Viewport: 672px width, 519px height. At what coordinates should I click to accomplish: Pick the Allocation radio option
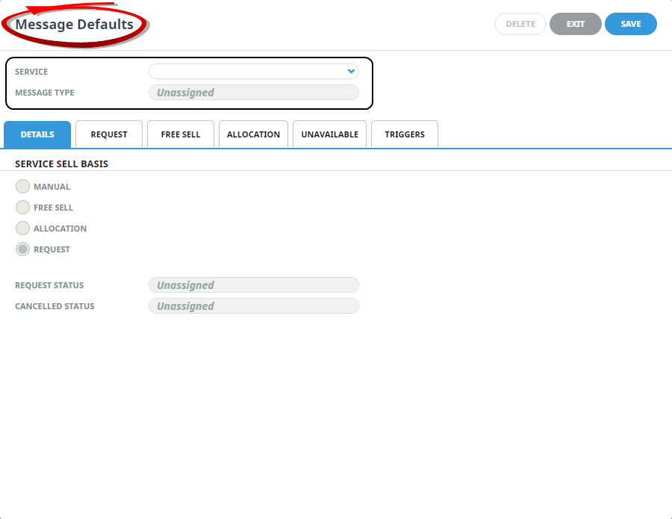point(22,229)
